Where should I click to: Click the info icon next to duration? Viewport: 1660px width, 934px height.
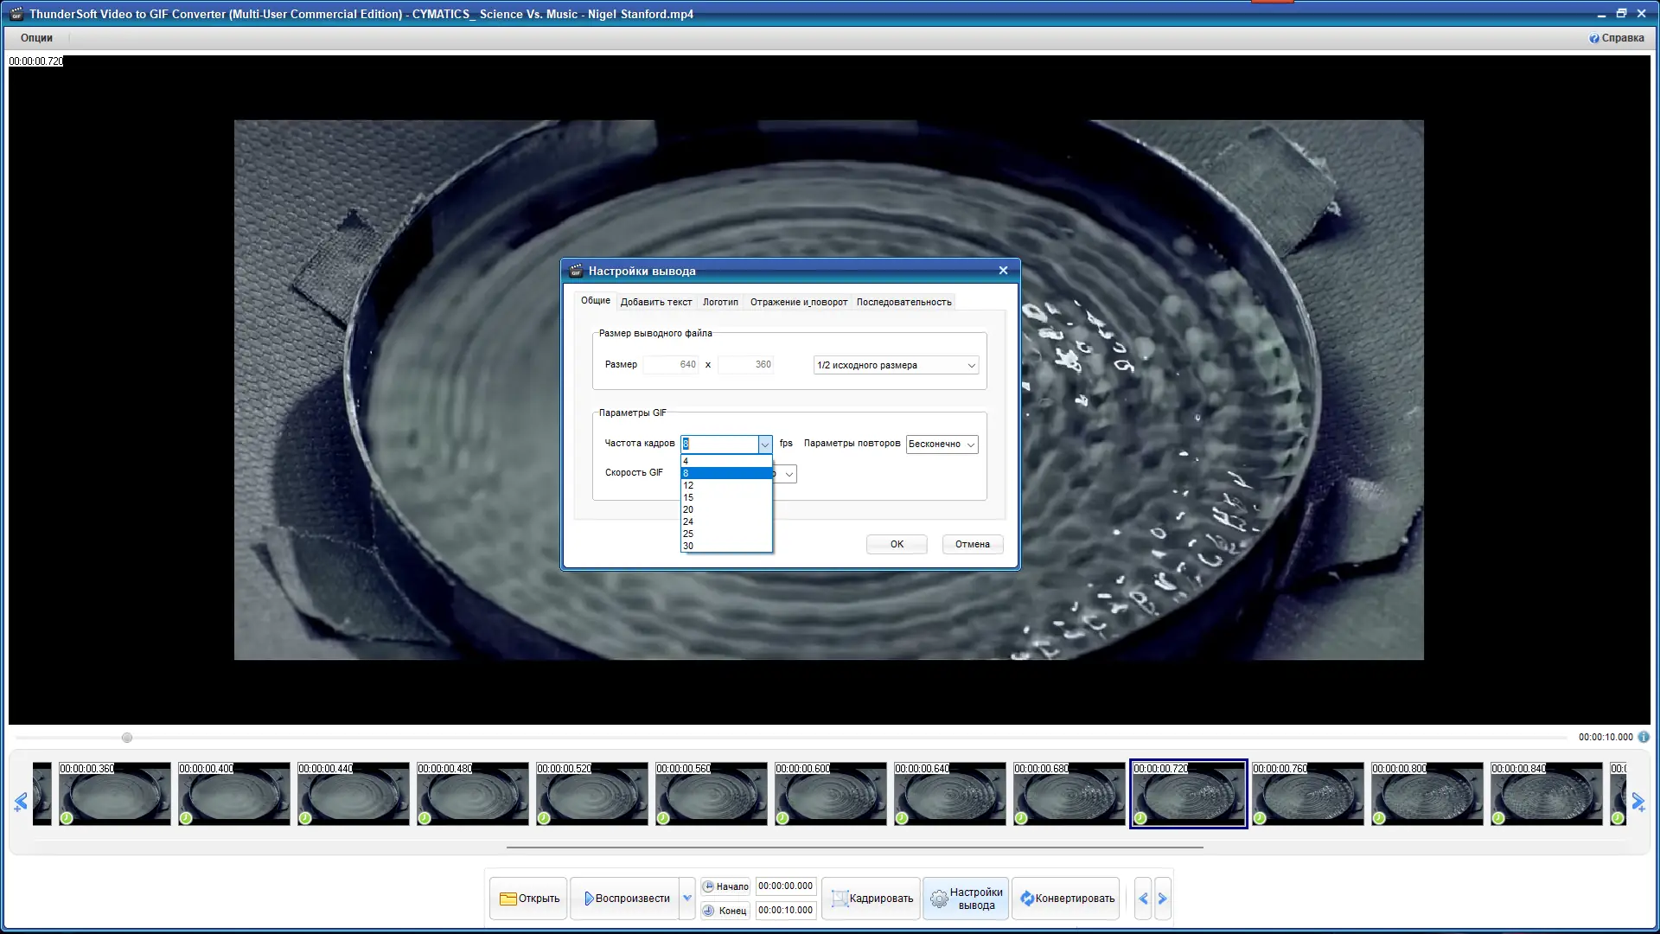(x=1644, y=737)
